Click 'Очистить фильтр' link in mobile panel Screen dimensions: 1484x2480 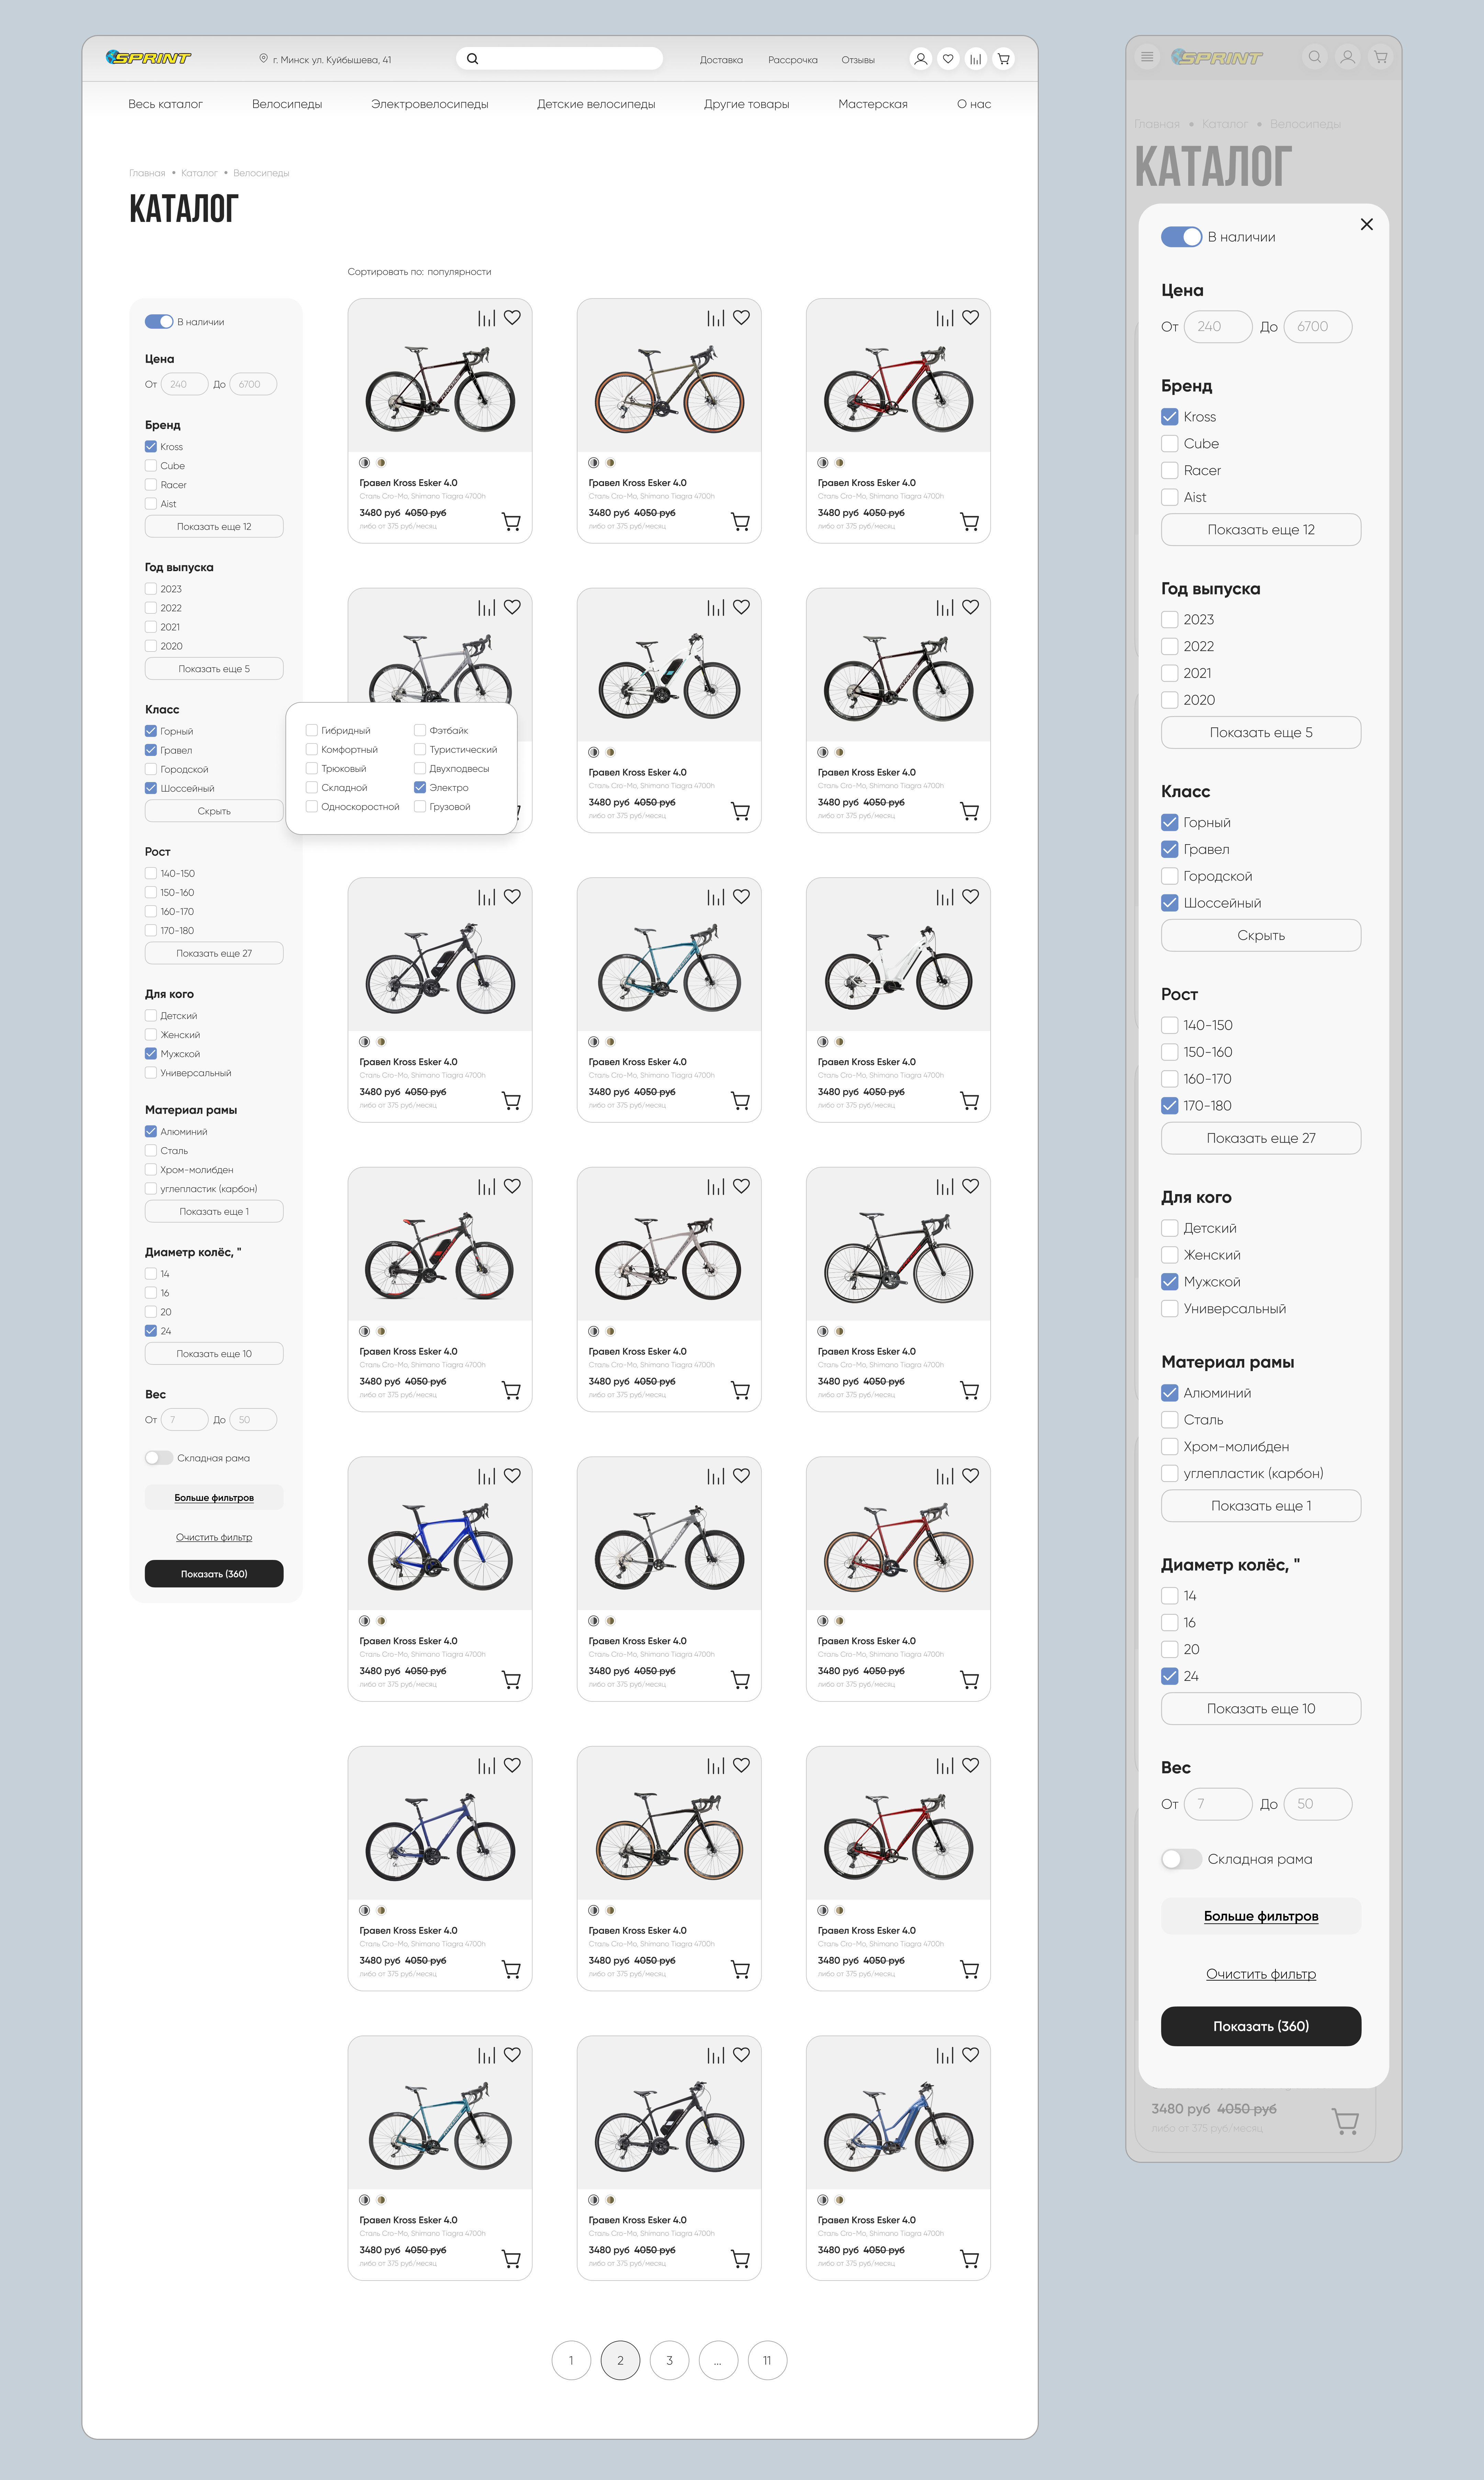1261,1974
